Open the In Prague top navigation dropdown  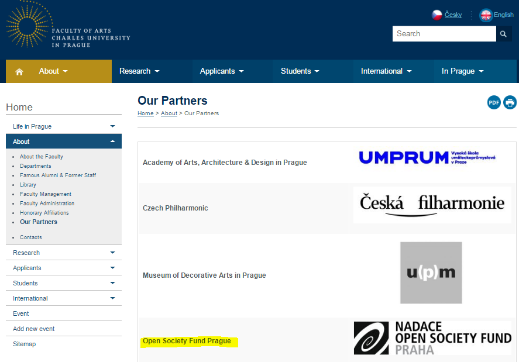[x=463, y=71]
